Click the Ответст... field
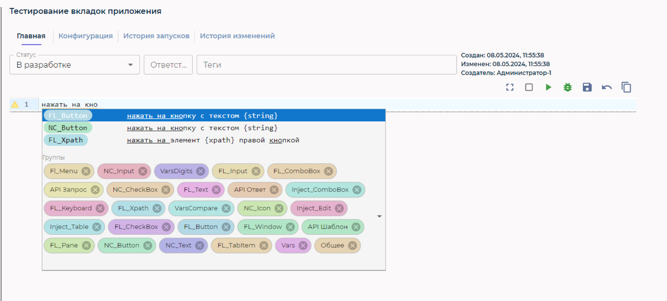 tap(168, 65)
